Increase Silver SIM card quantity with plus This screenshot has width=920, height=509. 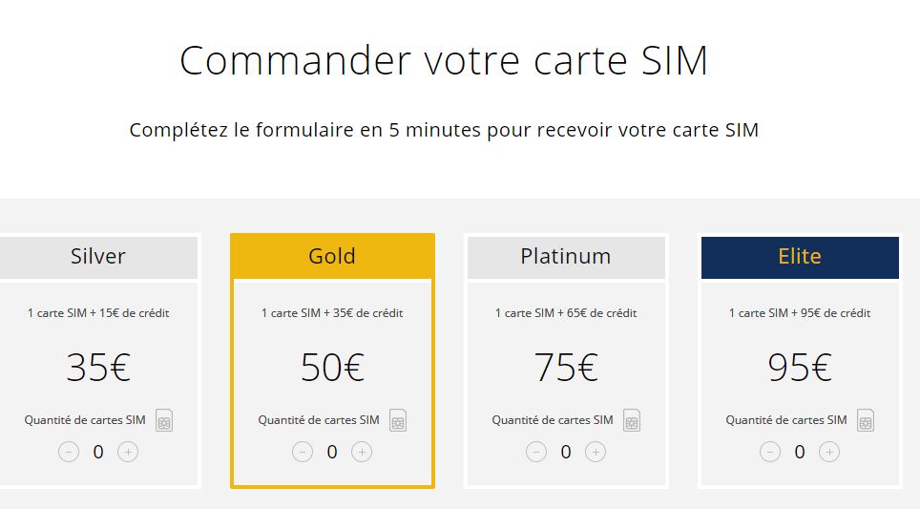128,452
